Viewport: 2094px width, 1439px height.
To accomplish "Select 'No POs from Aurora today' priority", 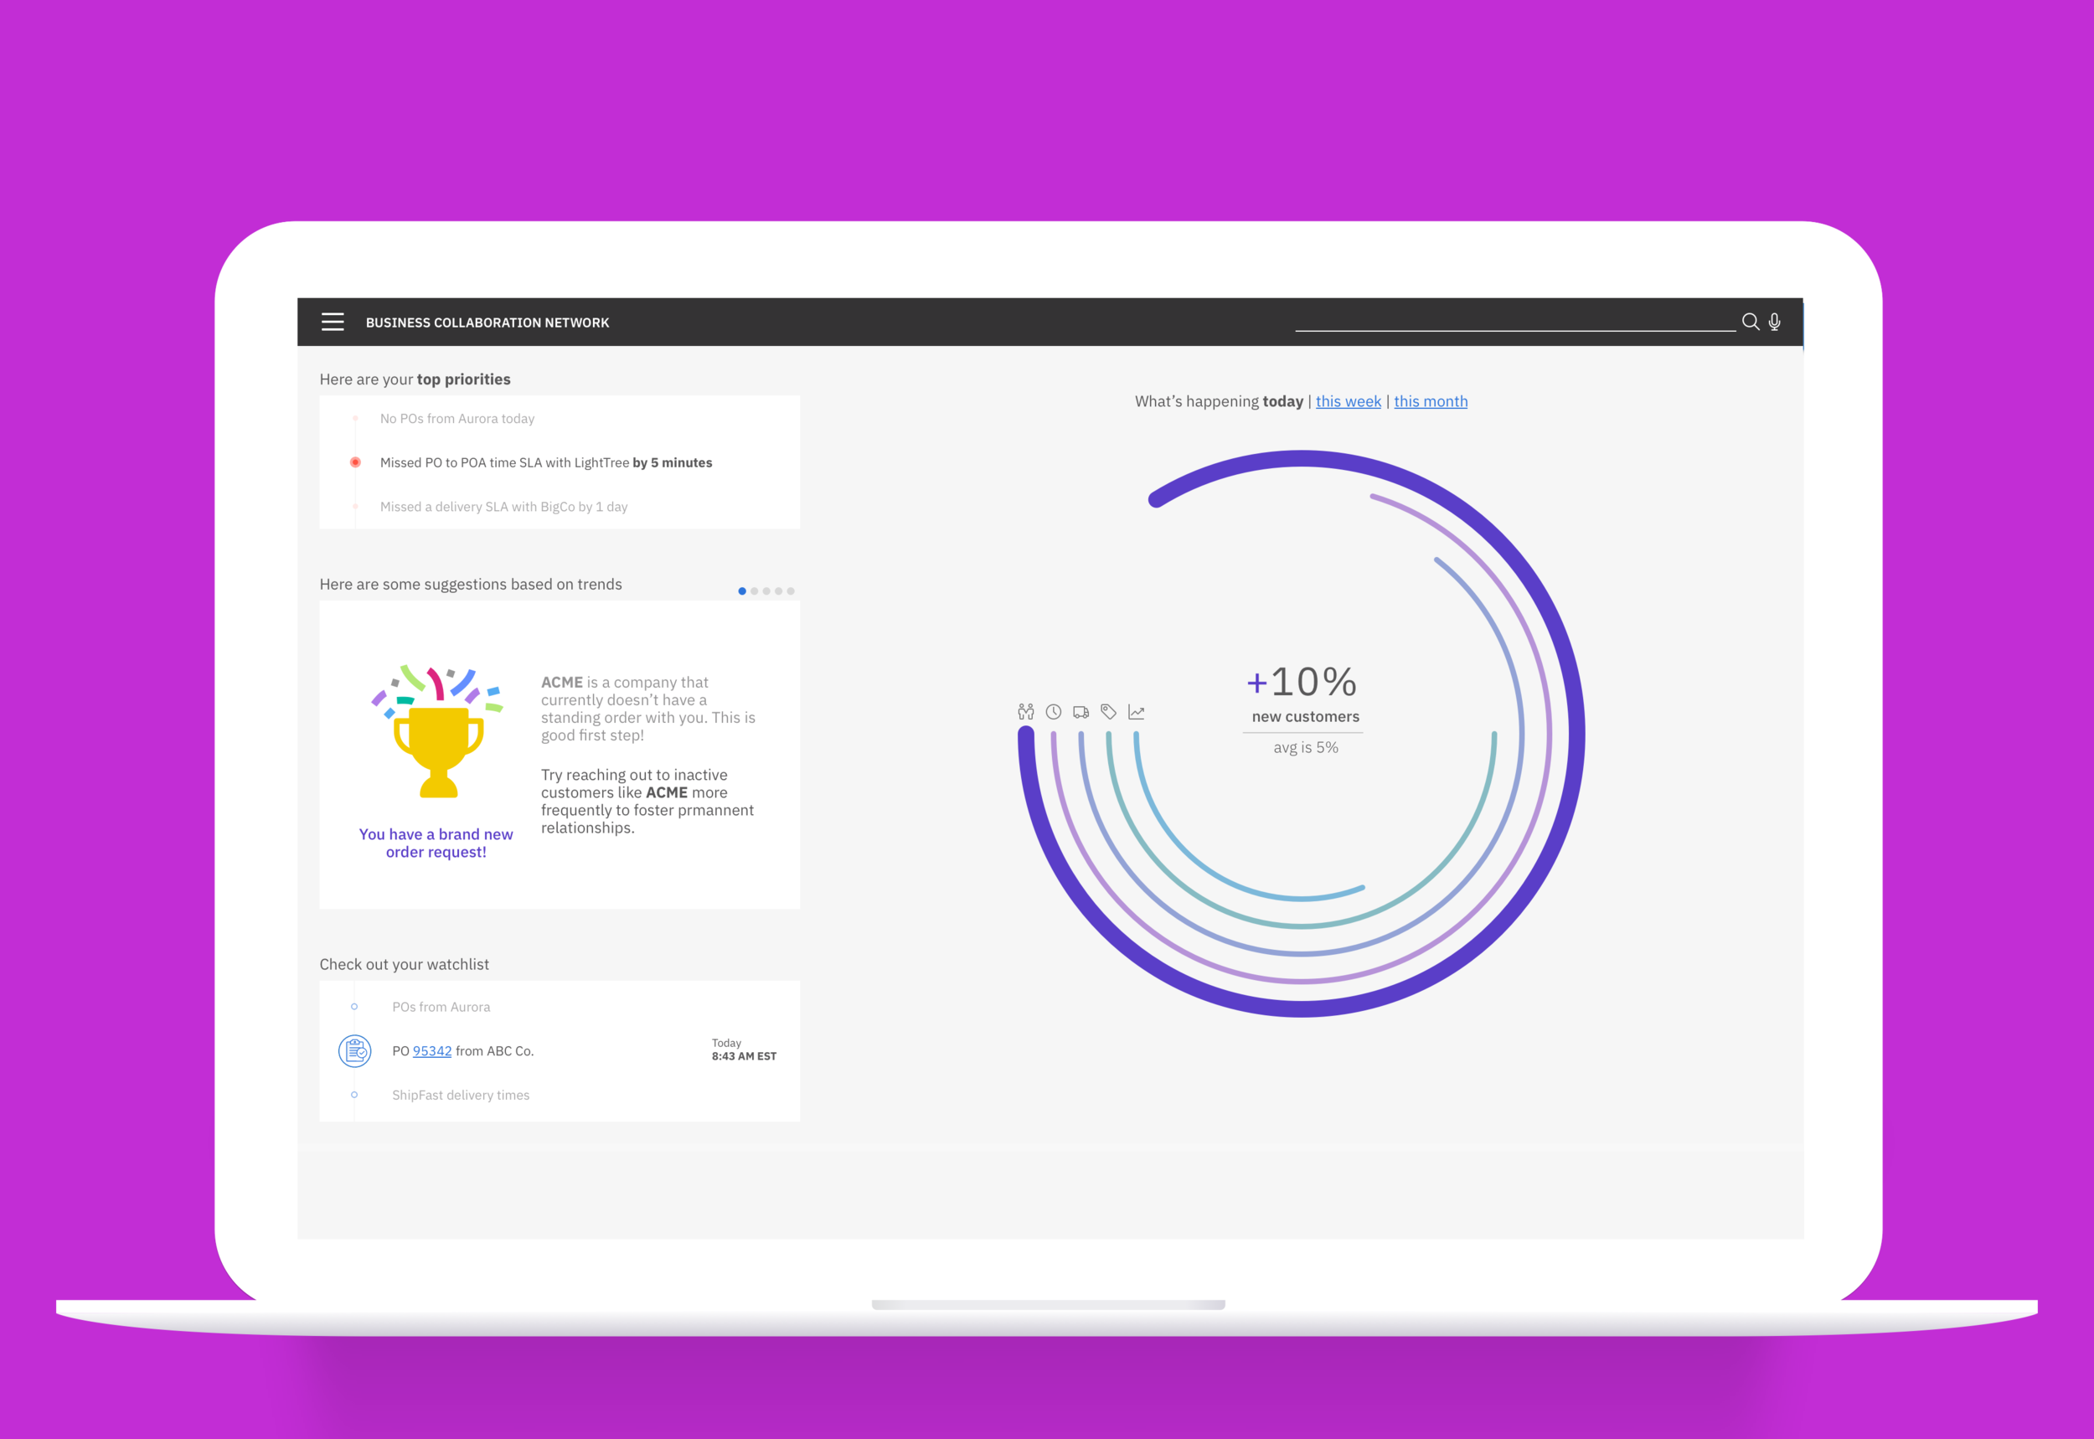I will (x=457, y=420).
